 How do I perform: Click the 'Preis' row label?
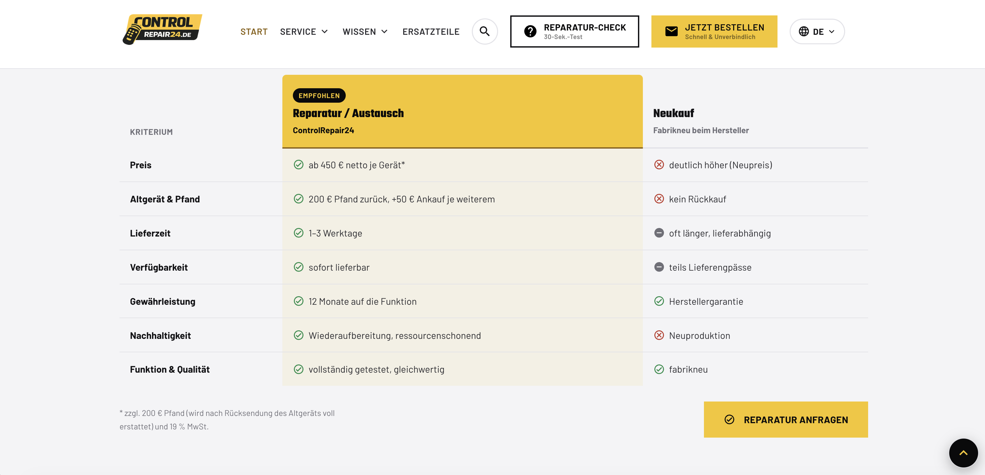(x=140, y=165)
